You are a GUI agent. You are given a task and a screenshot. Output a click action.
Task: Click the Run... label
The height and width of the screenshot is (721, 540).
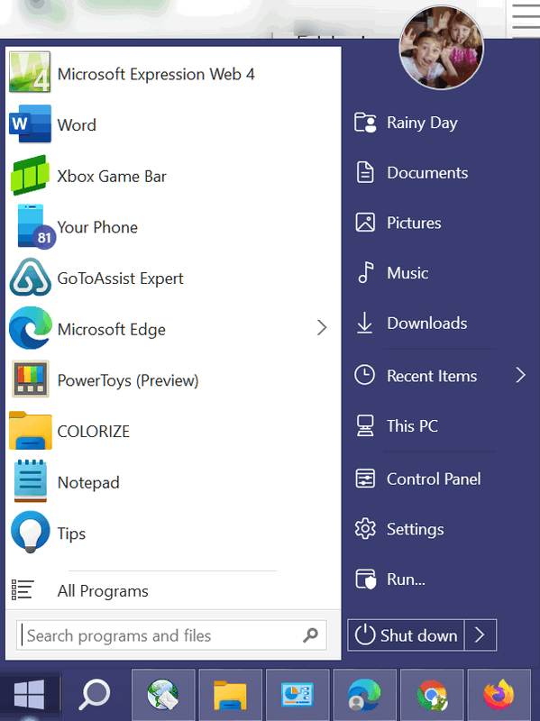coord(406,580)
